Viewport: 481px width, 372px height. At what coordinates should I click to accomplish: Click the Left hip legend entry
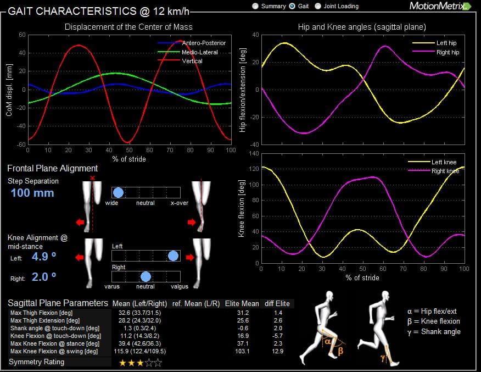point(434,43)
